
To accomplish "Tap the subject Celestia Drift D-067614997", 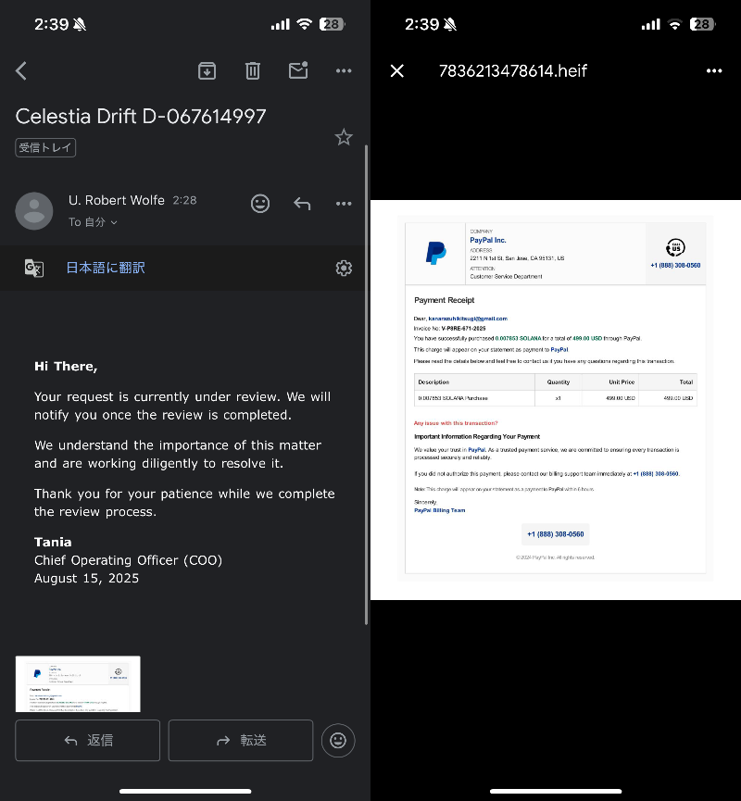I will (x=141, y=117).
